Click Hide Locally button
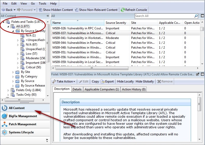This screenshot has width=205, height=145. tap(125, 81)
